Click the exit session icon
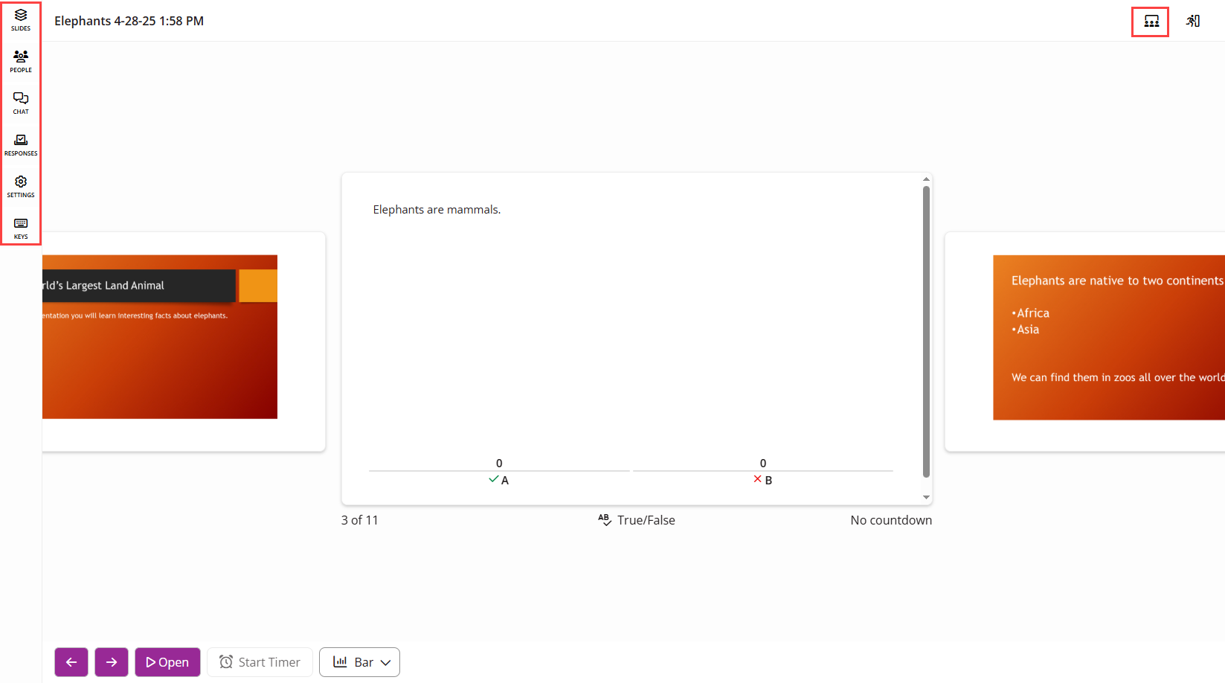Screen dimensions: 1225x683 click(x=1193, y=22)
